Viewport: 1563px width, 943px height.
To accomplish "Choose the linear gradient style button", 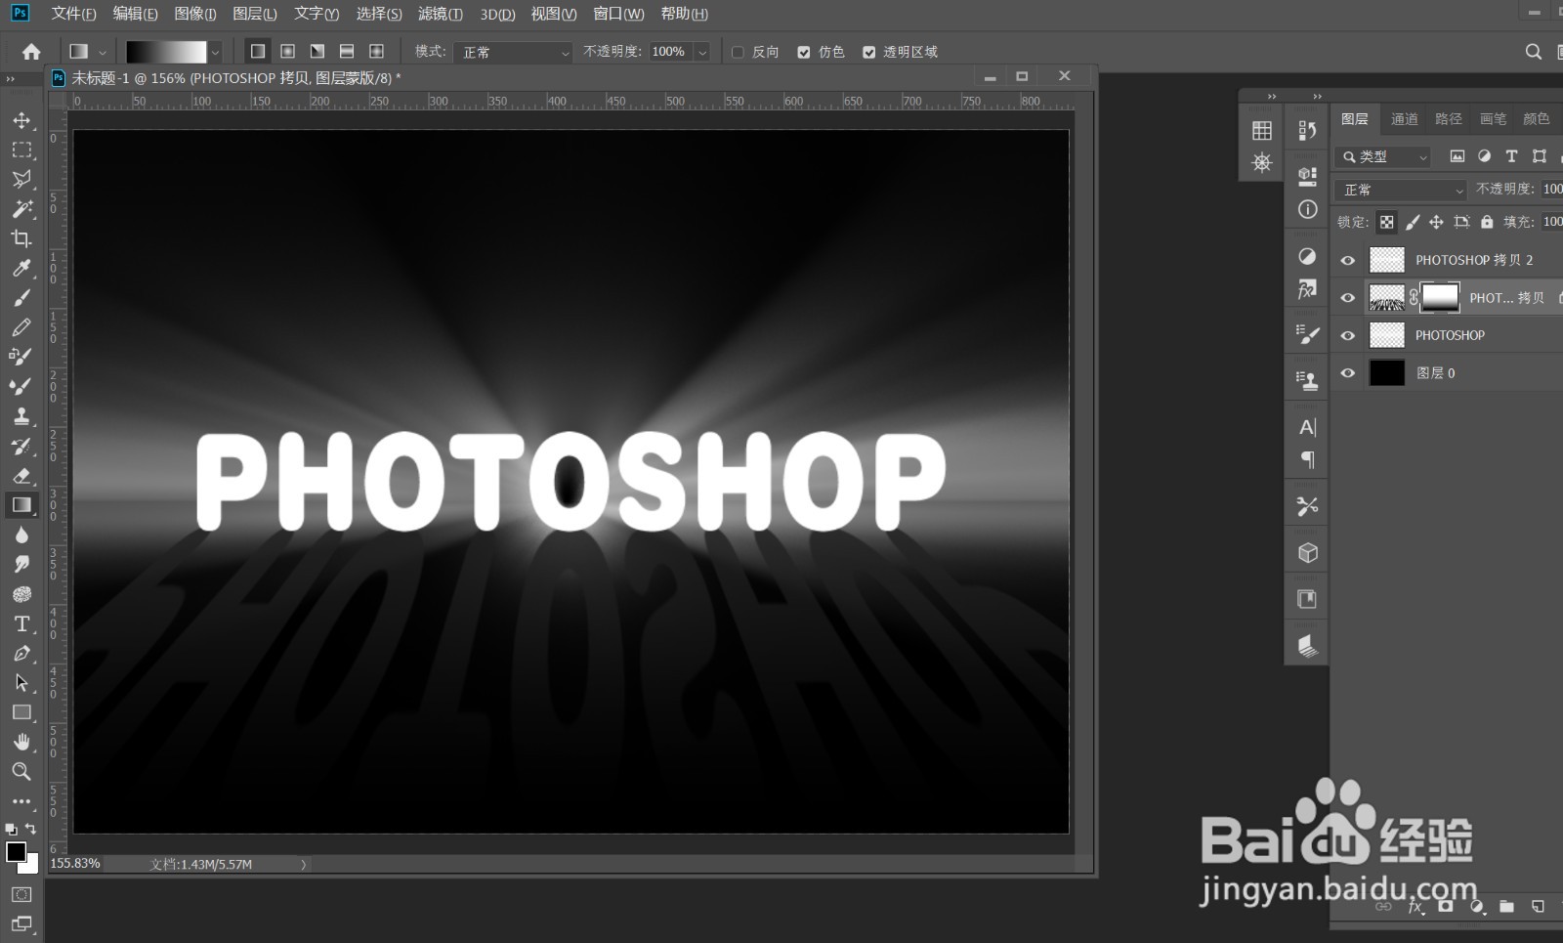I will [x=258, y=51].
